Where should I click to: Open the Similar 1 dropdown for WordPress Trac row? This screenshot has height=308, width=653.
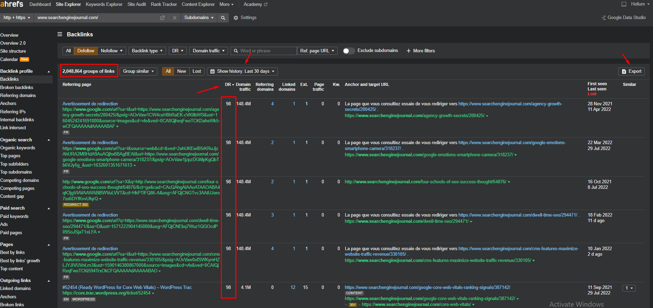(x=629, y=288)
